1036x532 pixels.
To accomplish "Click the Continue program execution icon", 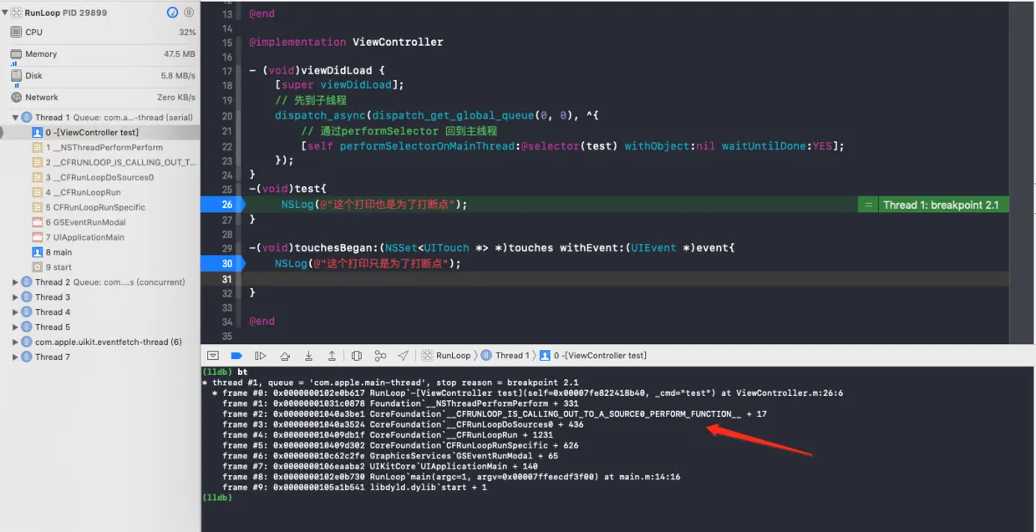I will click(x=260, y=356).
